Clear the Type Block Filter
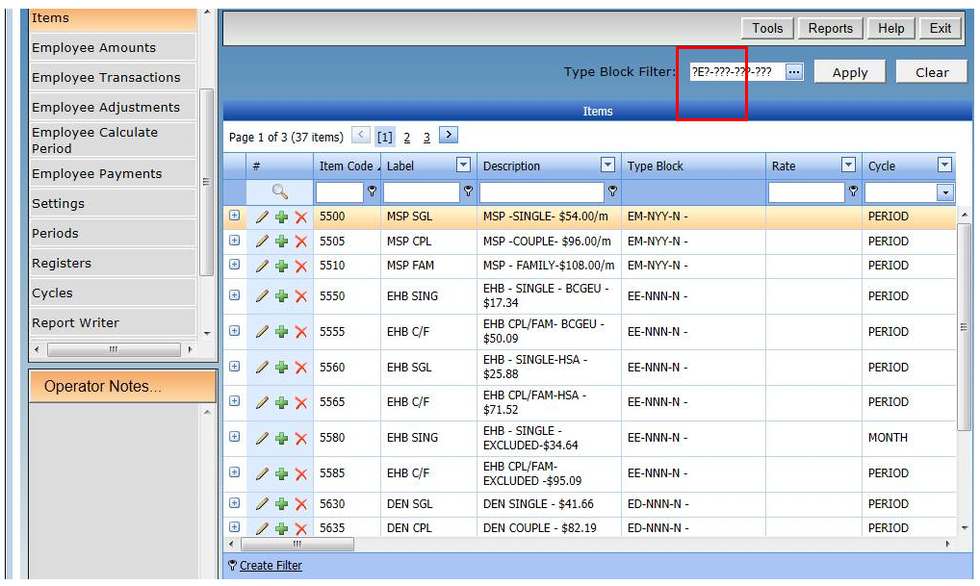This screenshot has height=586, width=980. coord(932,72)
